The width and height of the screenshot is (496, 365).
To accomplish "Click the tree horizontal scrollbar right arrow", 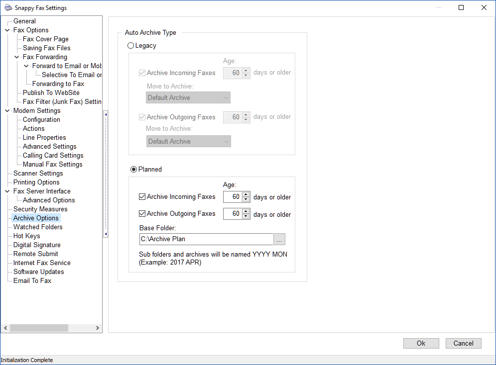I will pos(98,328).
